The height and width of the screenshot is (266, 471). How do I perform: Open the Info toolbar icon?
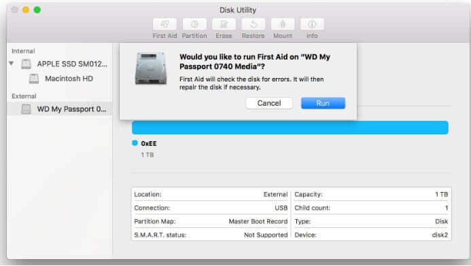pyautogui.click(x=312, y=24)
